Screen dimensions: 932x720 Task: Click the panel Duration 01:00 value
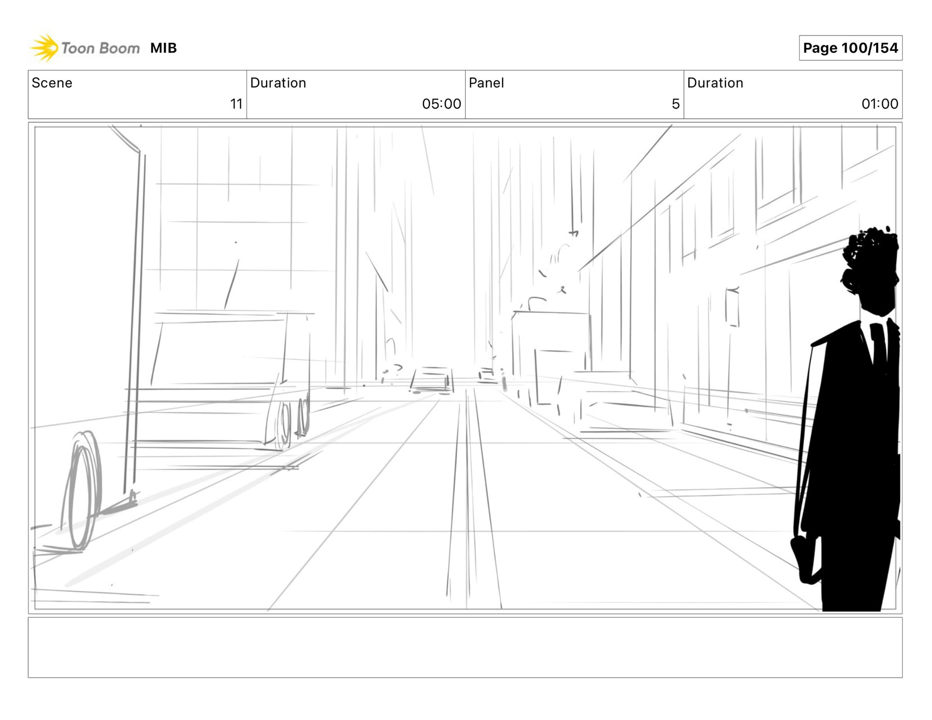coord(879,104)
